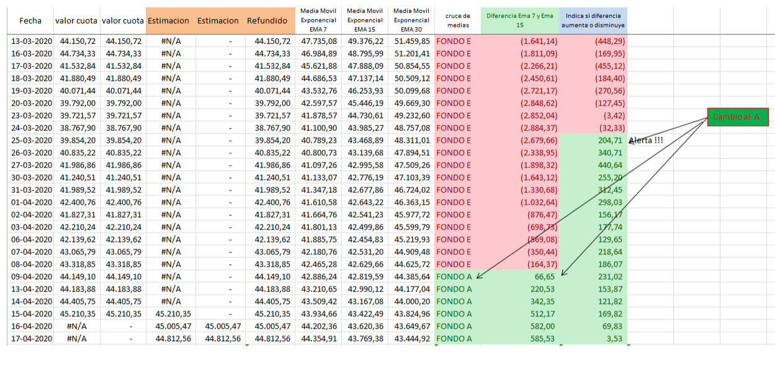Select date cell 25-03-2020
The image size is (775, 366).
(32, 140)
